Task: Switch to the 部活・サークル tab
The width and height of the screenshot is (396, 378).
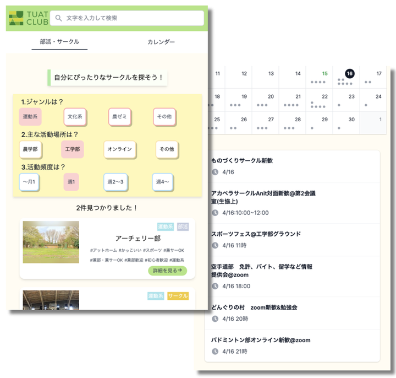Action: pos(59,41)
